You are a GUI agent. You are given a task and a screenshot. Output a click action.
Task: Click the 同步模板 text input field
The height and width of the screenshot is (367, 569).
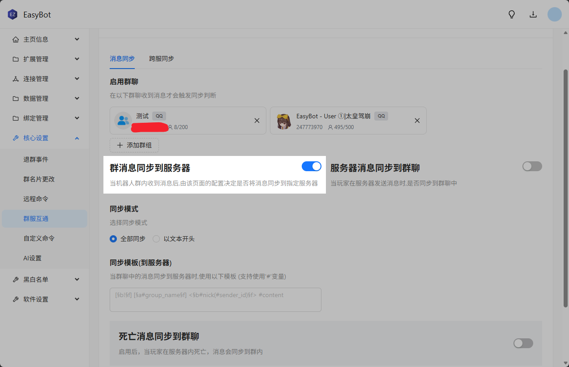coord(215,300)
